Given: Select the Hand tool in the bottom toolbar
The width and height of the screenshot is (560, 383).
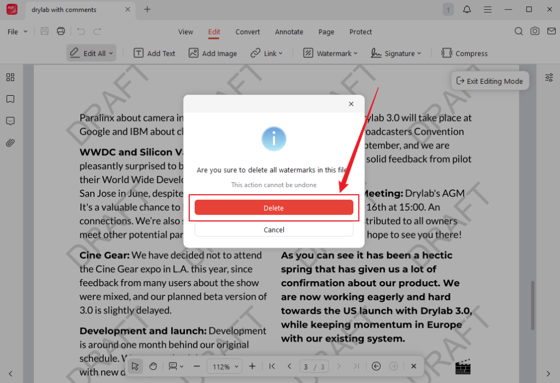Looking at the screenshot, I should pos(154,366).
